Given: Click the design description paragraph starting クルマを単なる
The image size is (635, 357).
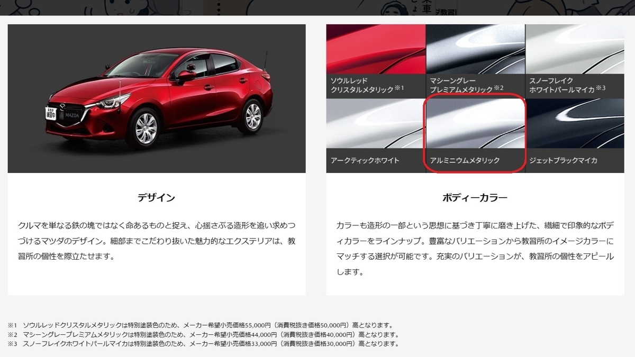Looking at the screenshot, I should (157, 241).
